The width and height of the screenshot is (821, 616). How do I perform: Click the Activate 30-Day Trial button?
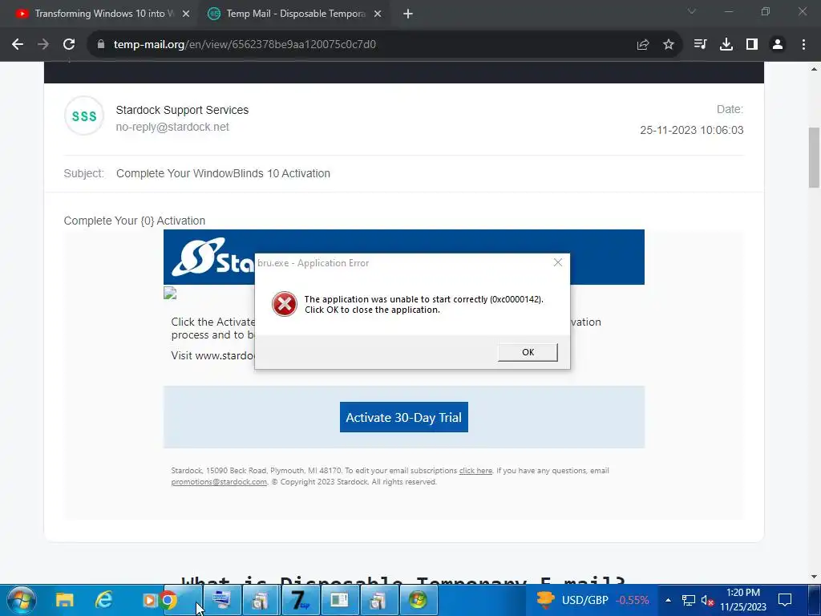[x=404, y=417]
